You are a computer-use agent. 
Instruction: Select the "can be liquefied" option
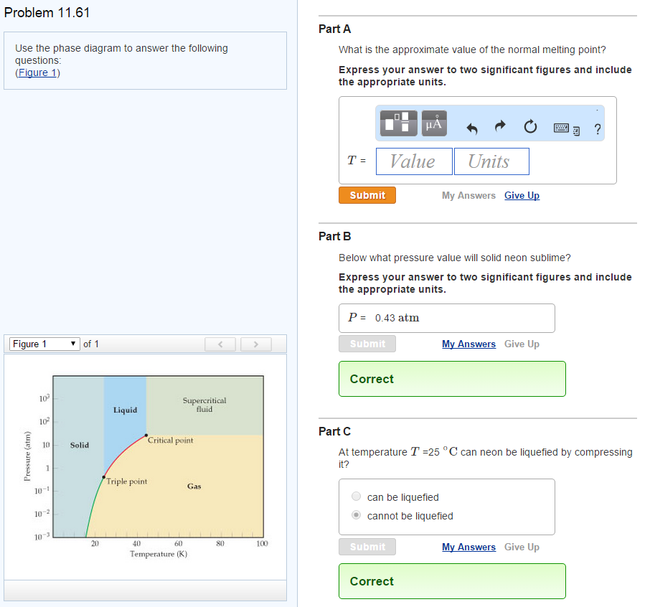(356, 496)
